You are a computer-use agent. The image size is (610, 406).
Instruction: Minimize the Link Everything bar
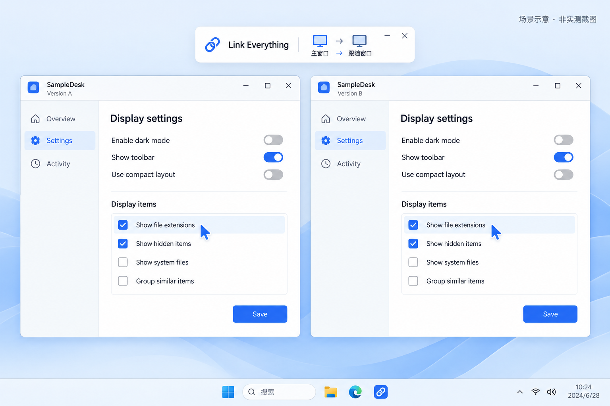pos(387,36)
